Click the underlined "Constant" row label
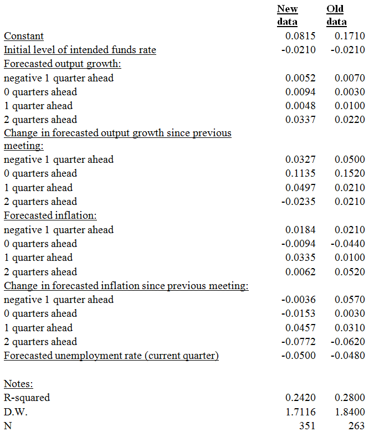Image resolution: width=369 pixels, height=432 pixels. (24, 36)
